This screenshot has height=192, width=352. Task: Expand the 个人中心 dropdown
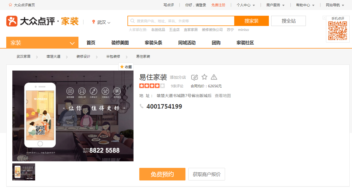click(246, 5)
